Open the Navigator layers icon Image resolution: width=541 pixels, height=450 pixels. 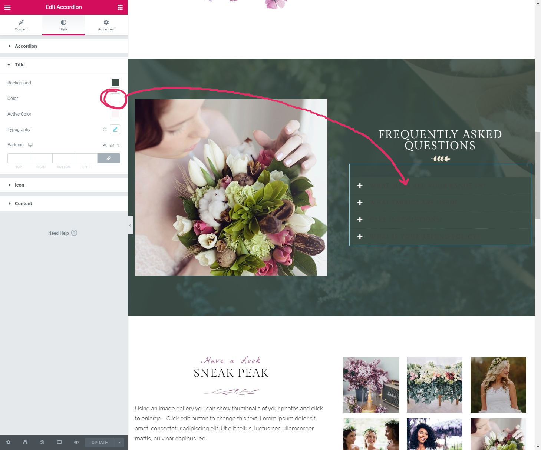pyautogui.click(x=25, y=442)
